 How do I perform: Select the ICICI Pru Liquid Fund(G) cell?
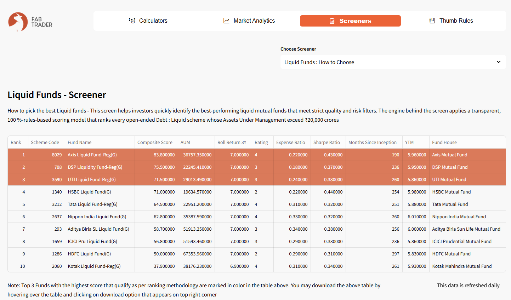click(x=100, y=241)
